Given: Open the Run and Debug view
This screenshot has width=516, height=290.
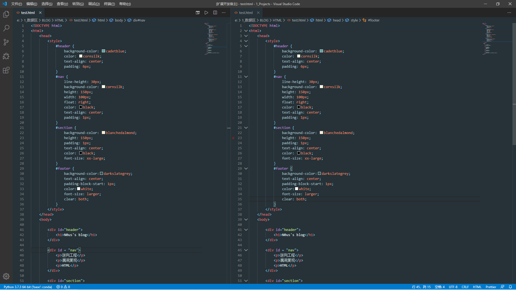Looking at the screenshot, I should point(6,56).
